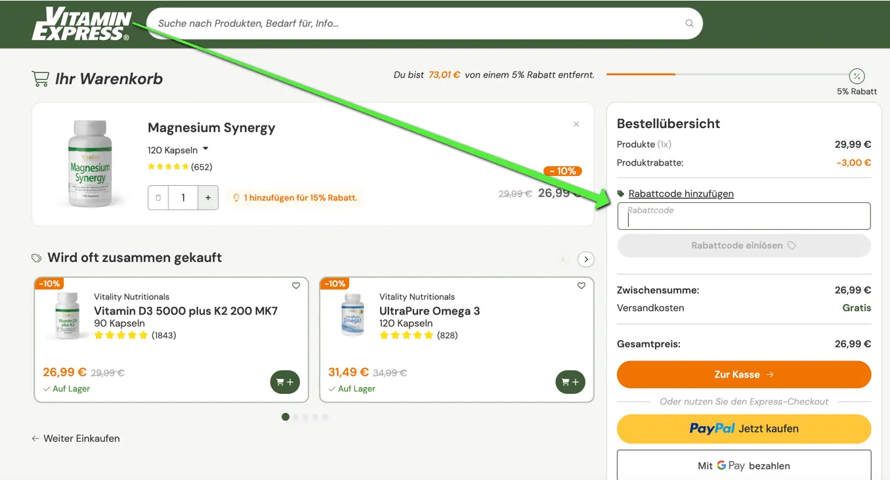
Task: Focus the product search field
Action: pyautogui.click(x=424, y=24)
